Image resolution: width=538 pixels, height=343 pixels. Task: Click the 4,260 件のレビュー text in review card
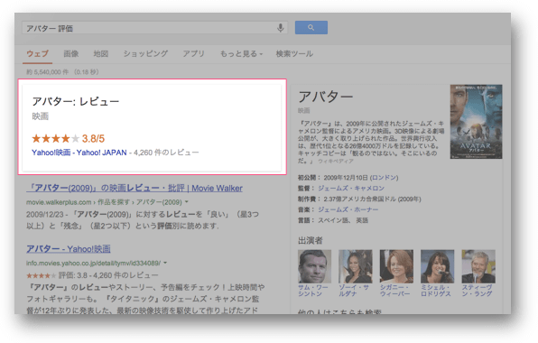pyautogui.click(x=166, y=153)
